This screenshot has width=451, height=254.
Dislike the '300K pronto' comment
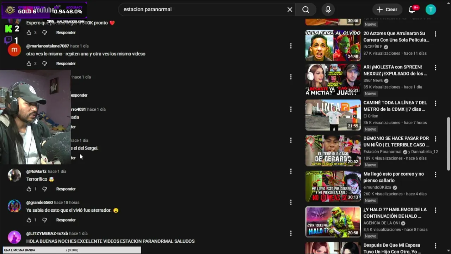coord(44,32)
